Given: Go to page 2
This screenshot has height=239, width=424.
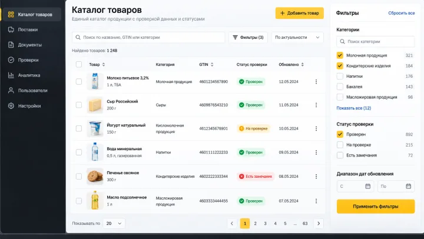Looking at the screenshot, I should 255,223.
